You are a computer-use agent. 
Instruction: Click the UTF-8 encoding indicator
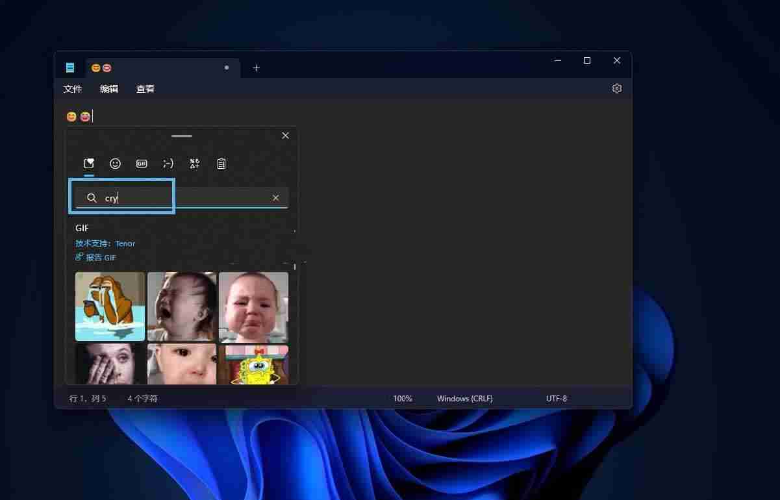coord(556,398)
